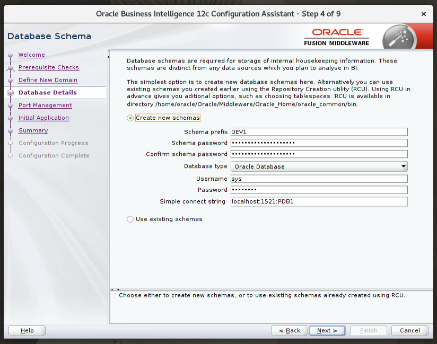Open the Prerequisite Checks step
This screenshot has width=437, height=344.
point(48,67)
